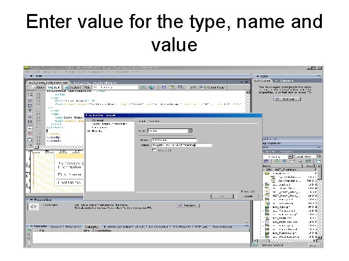Click the Refresh button in CSS panel
The height and width of the screenshot is (261, 349).
(x=287, y=99)
